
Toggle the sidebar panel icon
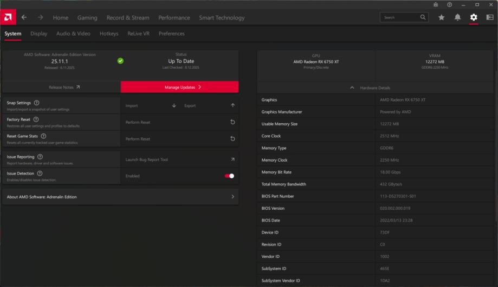pos(490,17)
